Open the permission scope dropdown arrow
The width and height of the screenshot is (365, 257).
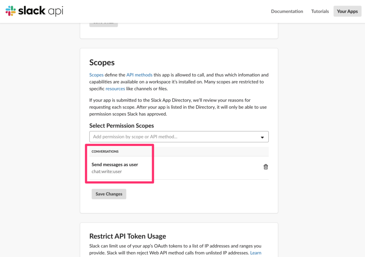click(x=262, y=136)
